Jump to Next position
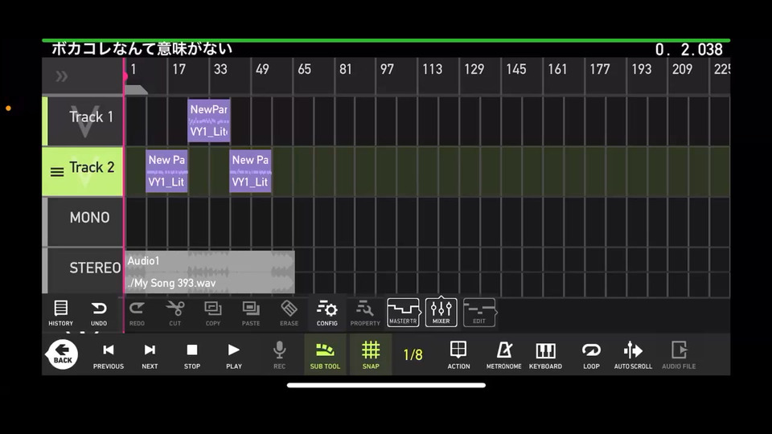 pyautogui.click(x=150, y=356)
